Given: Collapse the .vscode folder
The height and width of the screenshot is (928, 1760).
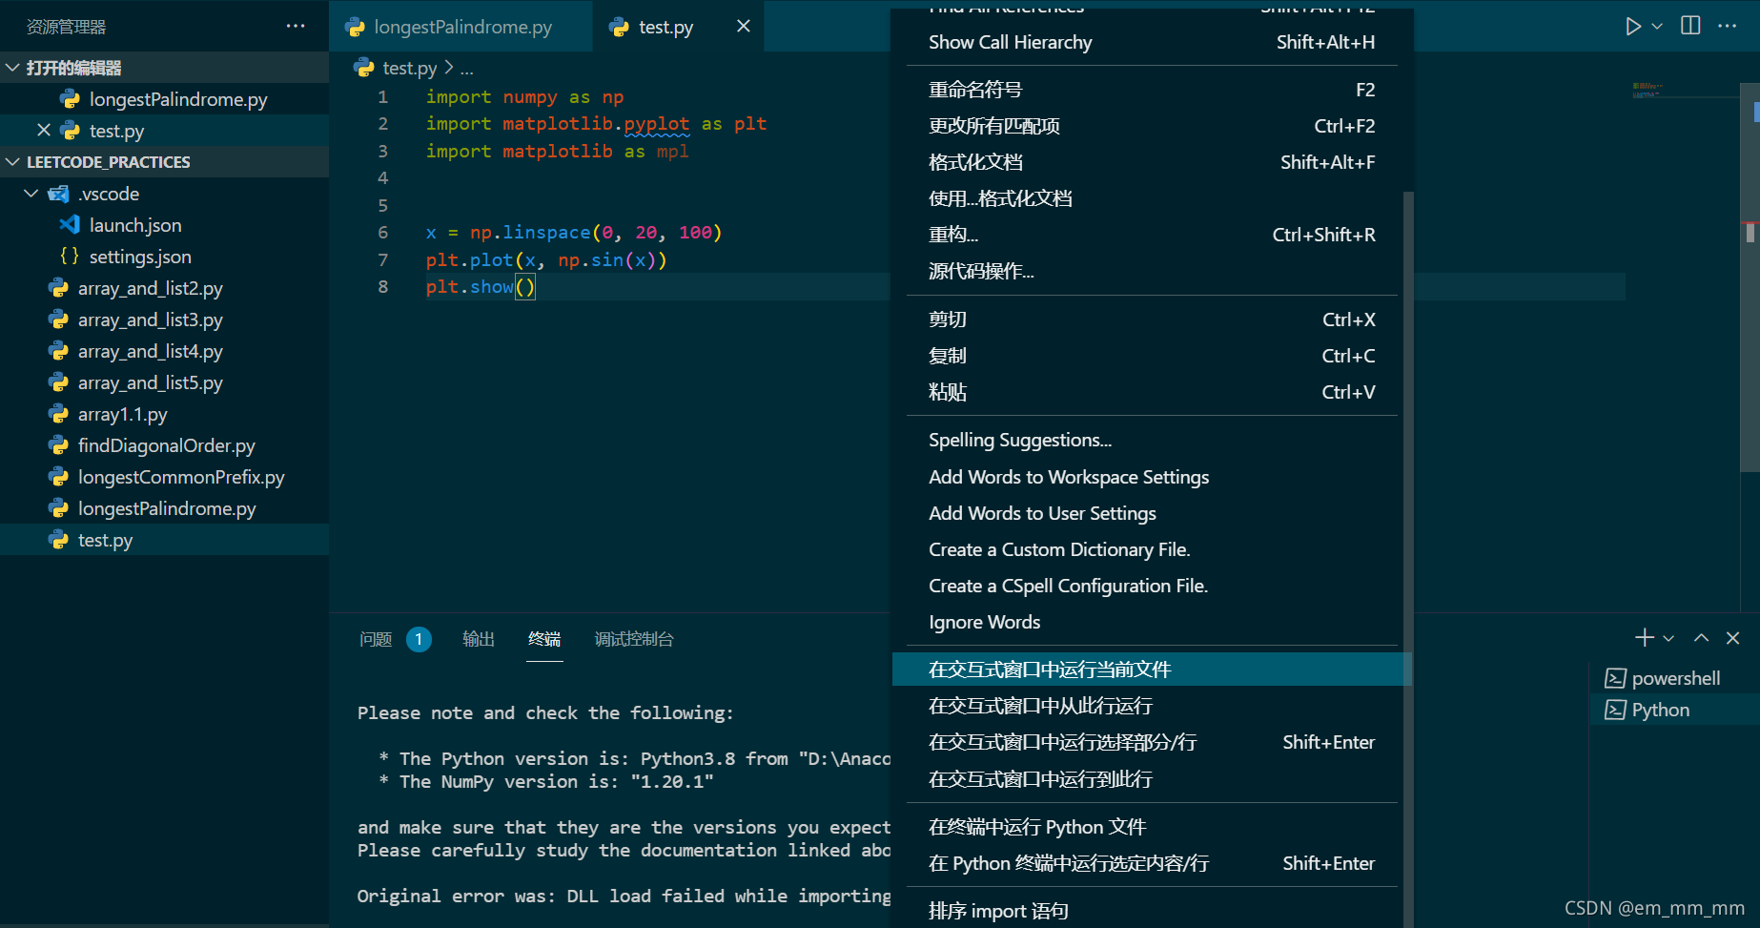Looking at the screenshot, I should [164, 194].
